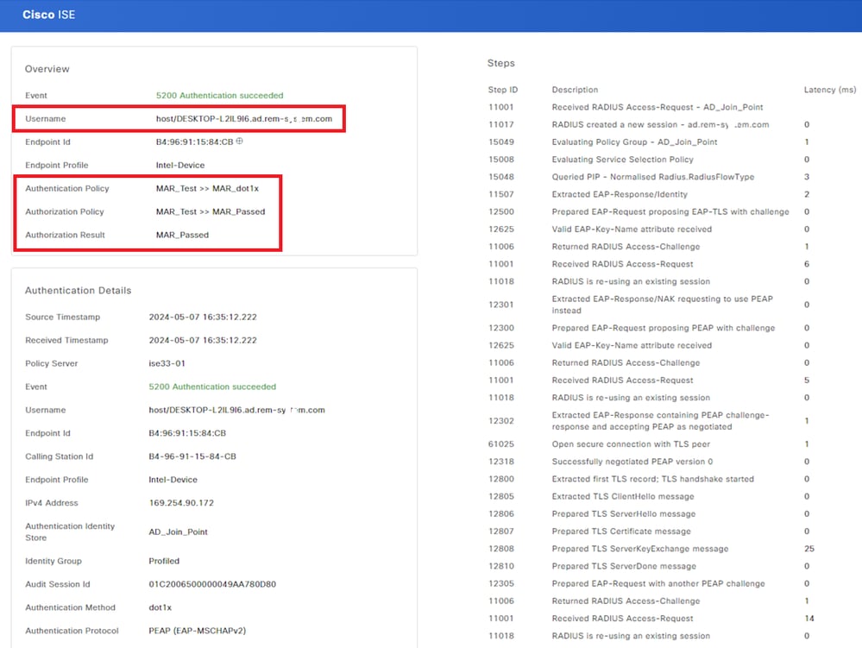This screenshot has height=648, width=862.
Task: Click step 12806 Prepared TLS ServerHello message
Action: point(623,514)
